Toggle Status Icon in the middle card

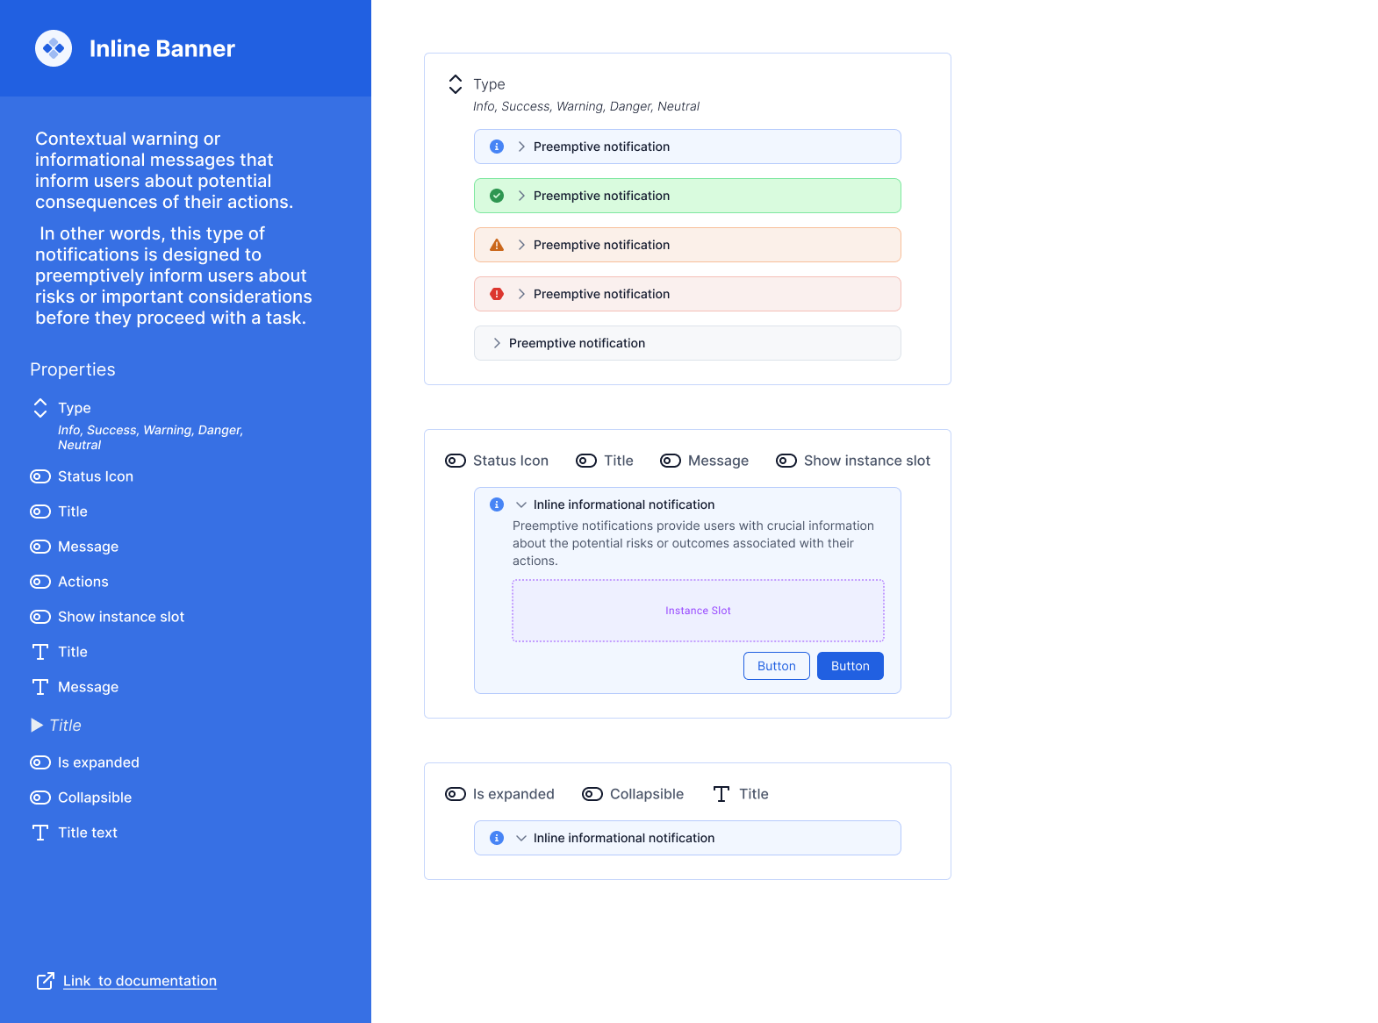point(456,461)
